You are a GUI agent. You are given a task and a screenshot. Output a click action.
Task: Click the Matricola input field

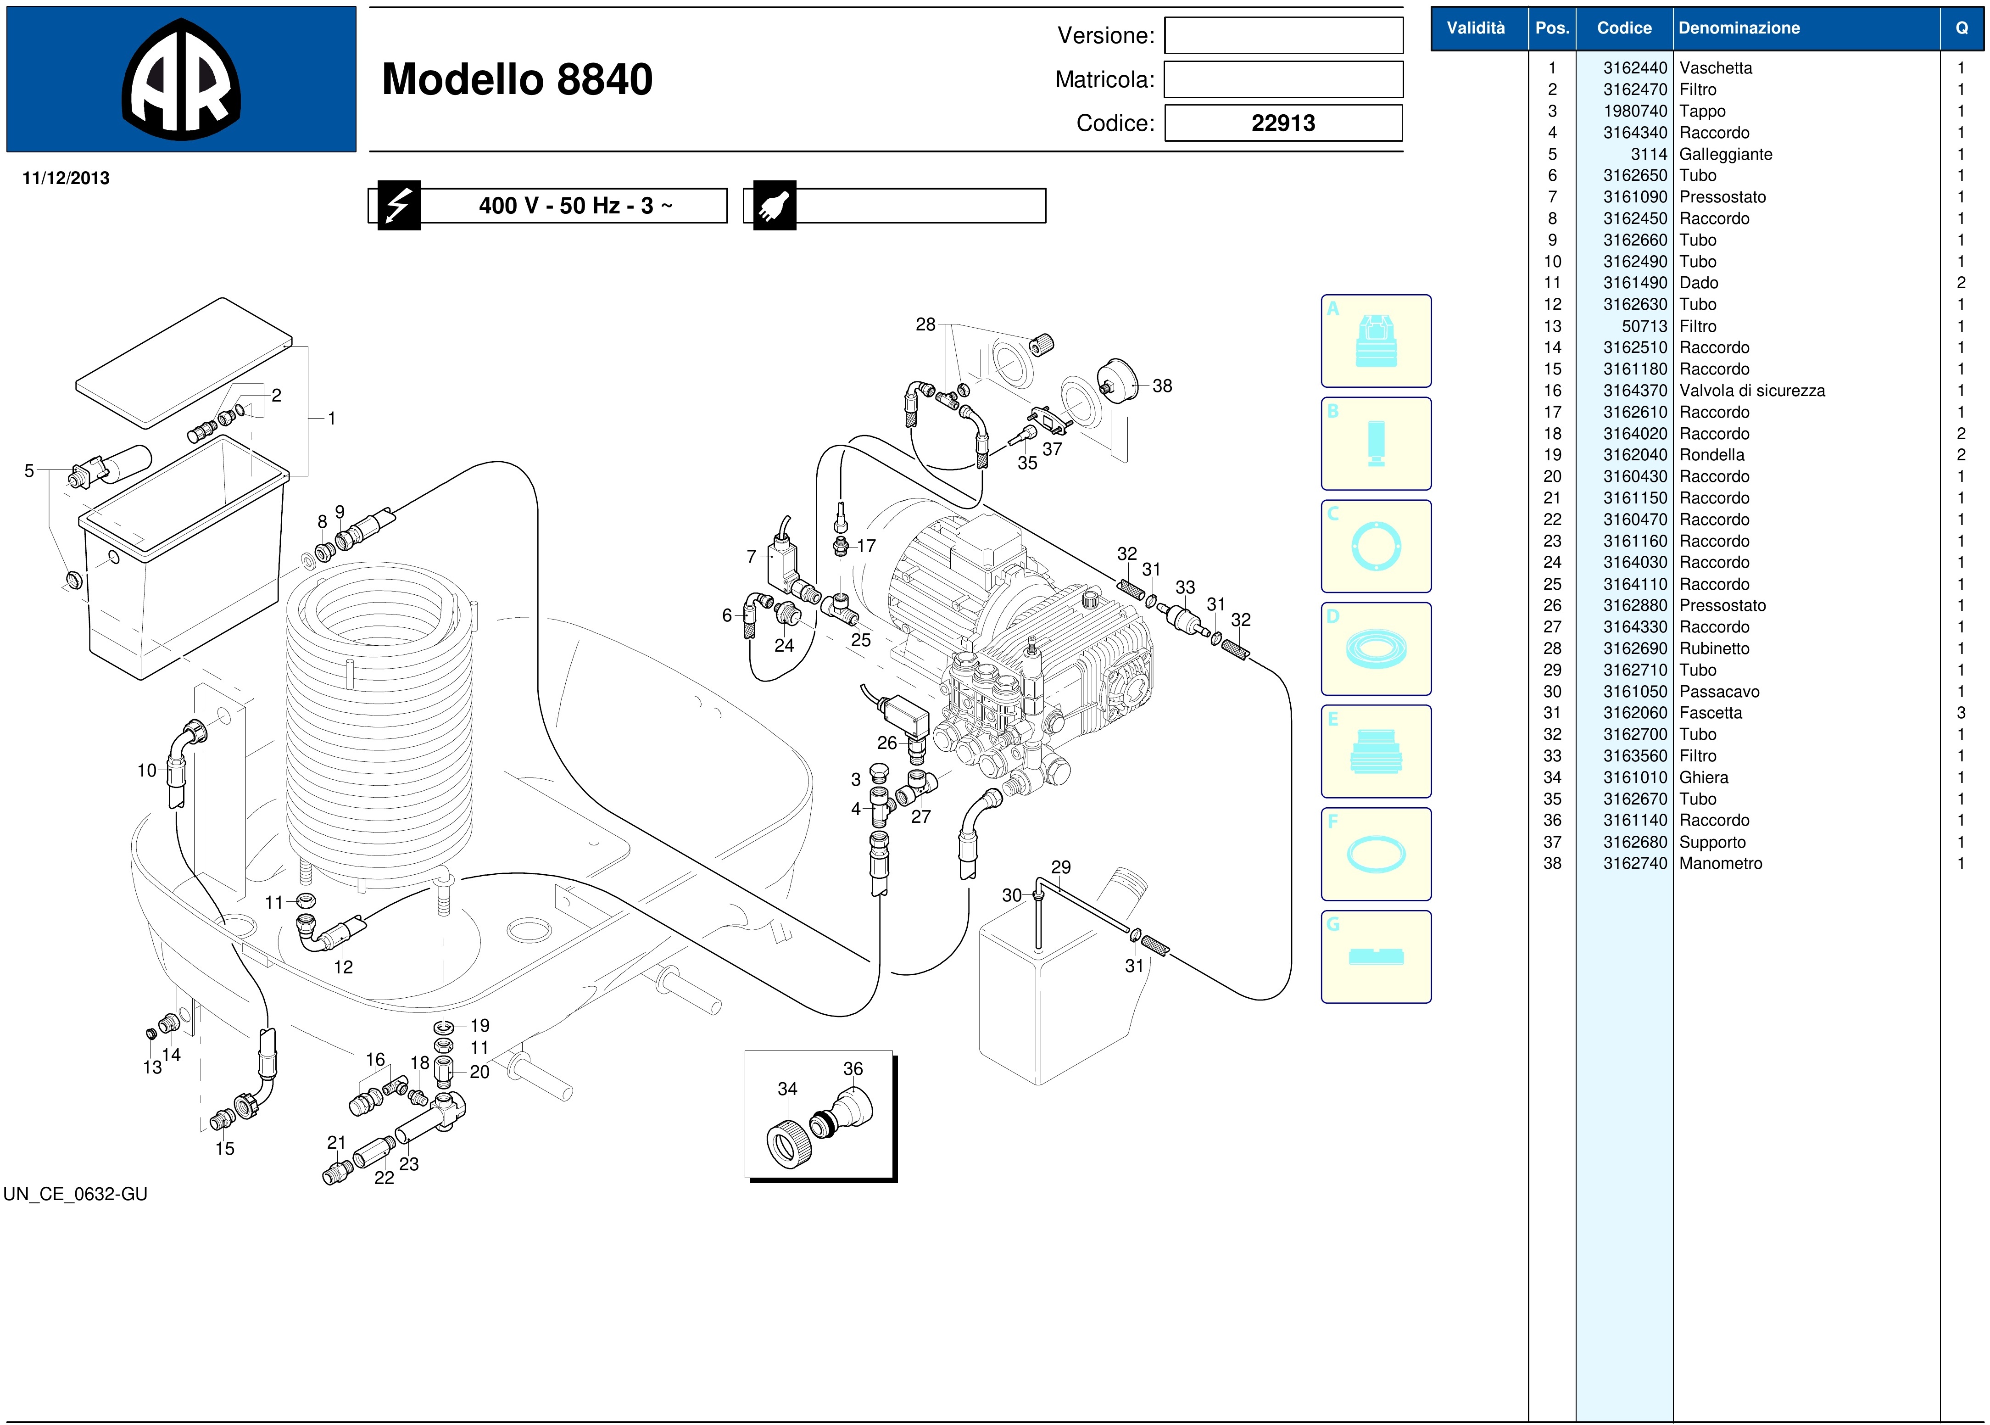pos(1283,80)
